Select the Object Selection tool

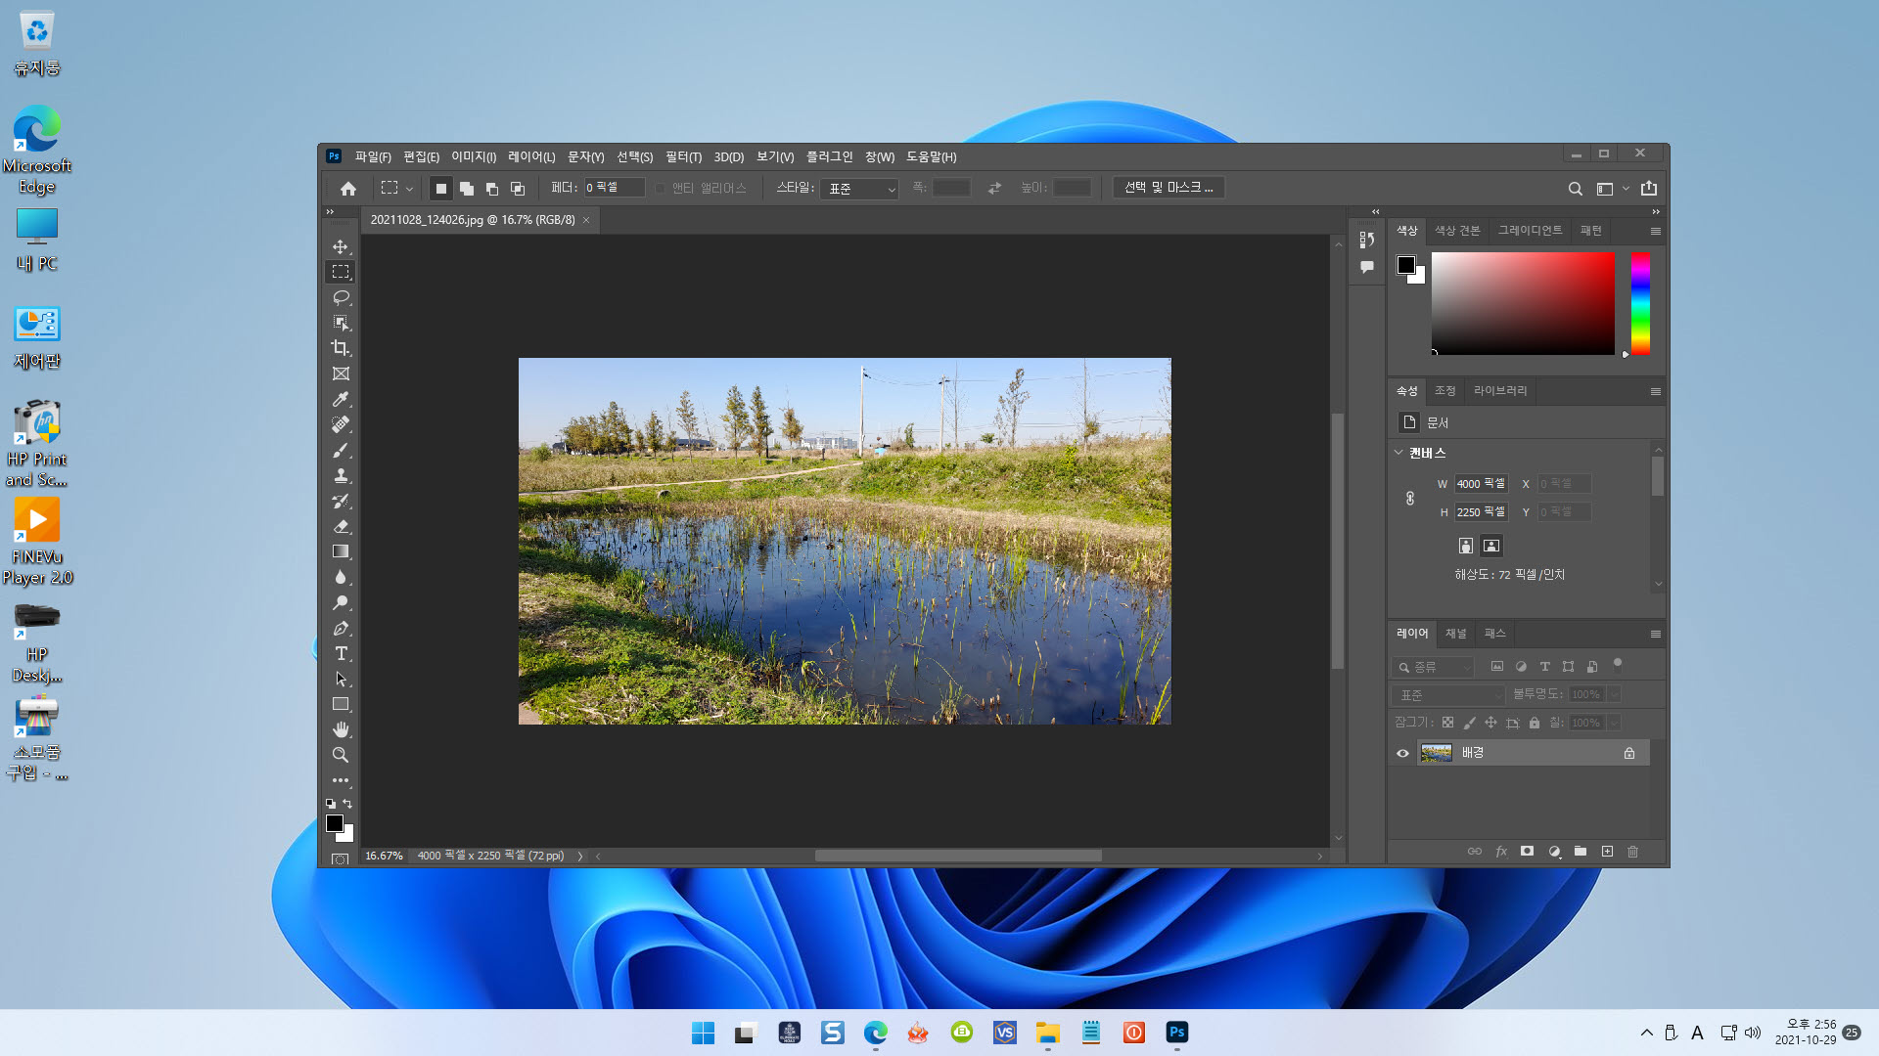(x=341, y=323)
